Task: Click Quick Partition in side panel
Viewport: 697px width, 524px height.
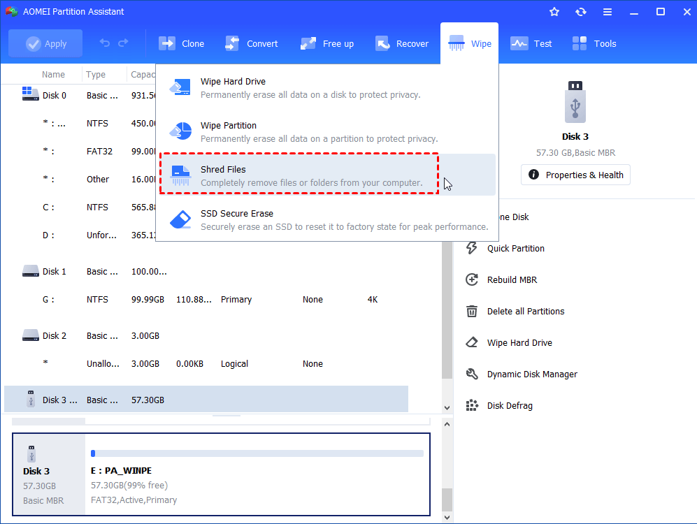Action: [516, 248]
